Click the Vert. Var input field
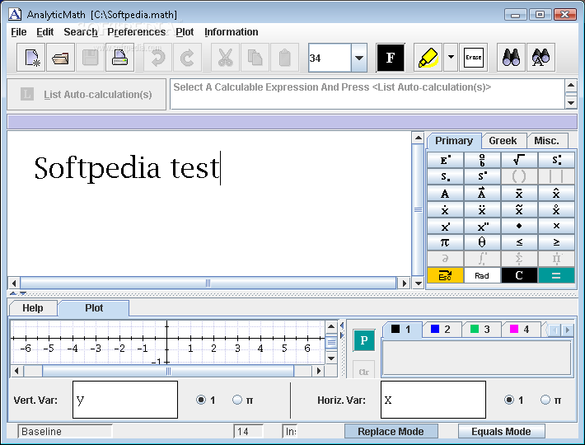 (x=125, y=400)
